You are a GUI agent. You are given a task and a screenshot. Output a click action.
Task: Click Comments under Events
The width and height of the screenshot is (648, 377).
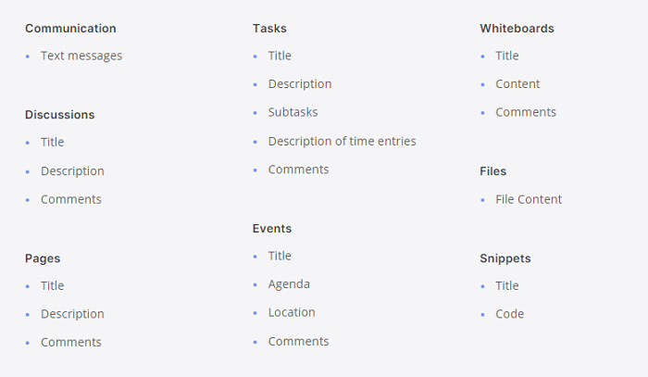pyautogui.click(x=298, y=342)
